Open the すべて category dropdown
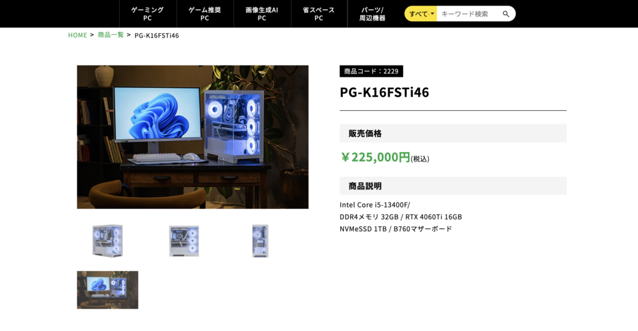The image size is (638, 331). point(421,14)
